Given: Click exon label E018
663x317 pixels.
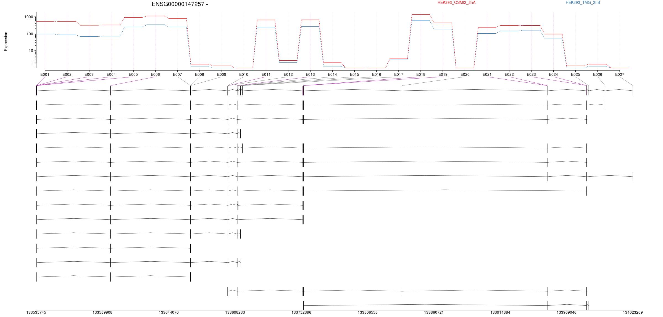Looking at the screenshot, I should point(421,74).
